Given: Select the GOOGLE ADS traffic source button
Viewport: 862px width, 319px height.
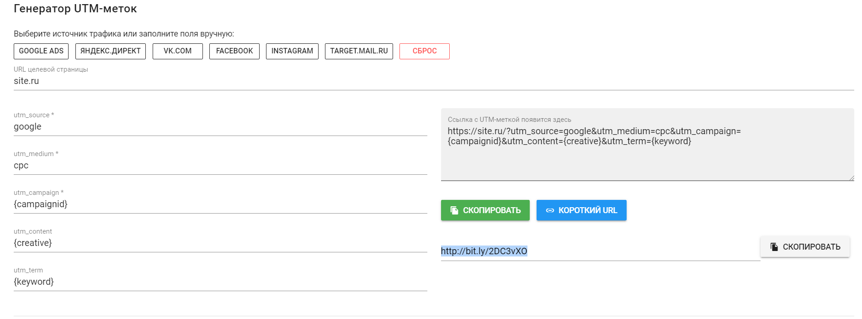Looking at the screenshot, I should pyautogui.click(x=41, y=51).
